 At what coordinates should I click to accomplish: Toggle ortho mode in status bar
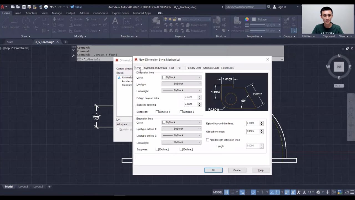(x=247, y=192)
